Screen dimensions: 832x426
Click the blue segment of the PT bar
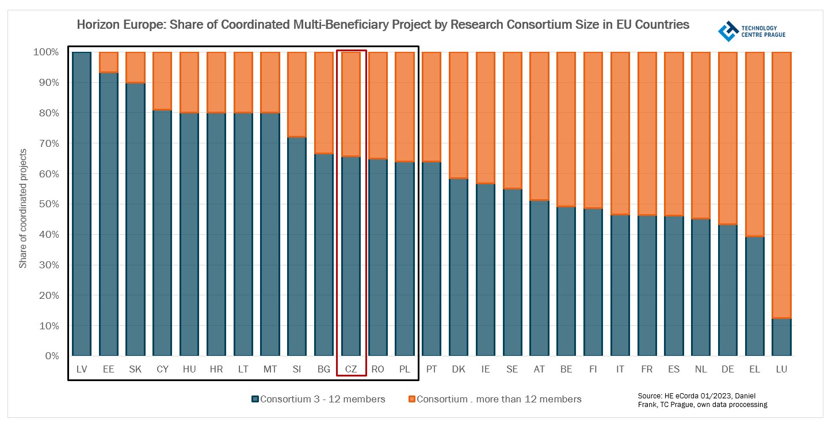(x=432, y=259)
